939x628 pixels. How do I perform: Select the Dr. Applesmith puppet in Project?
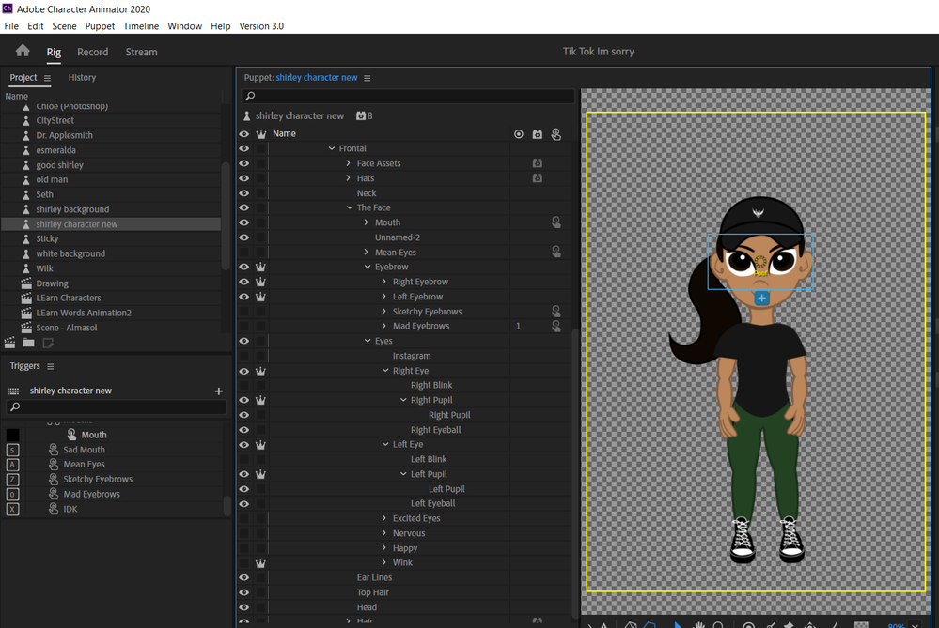pos(64,135)
